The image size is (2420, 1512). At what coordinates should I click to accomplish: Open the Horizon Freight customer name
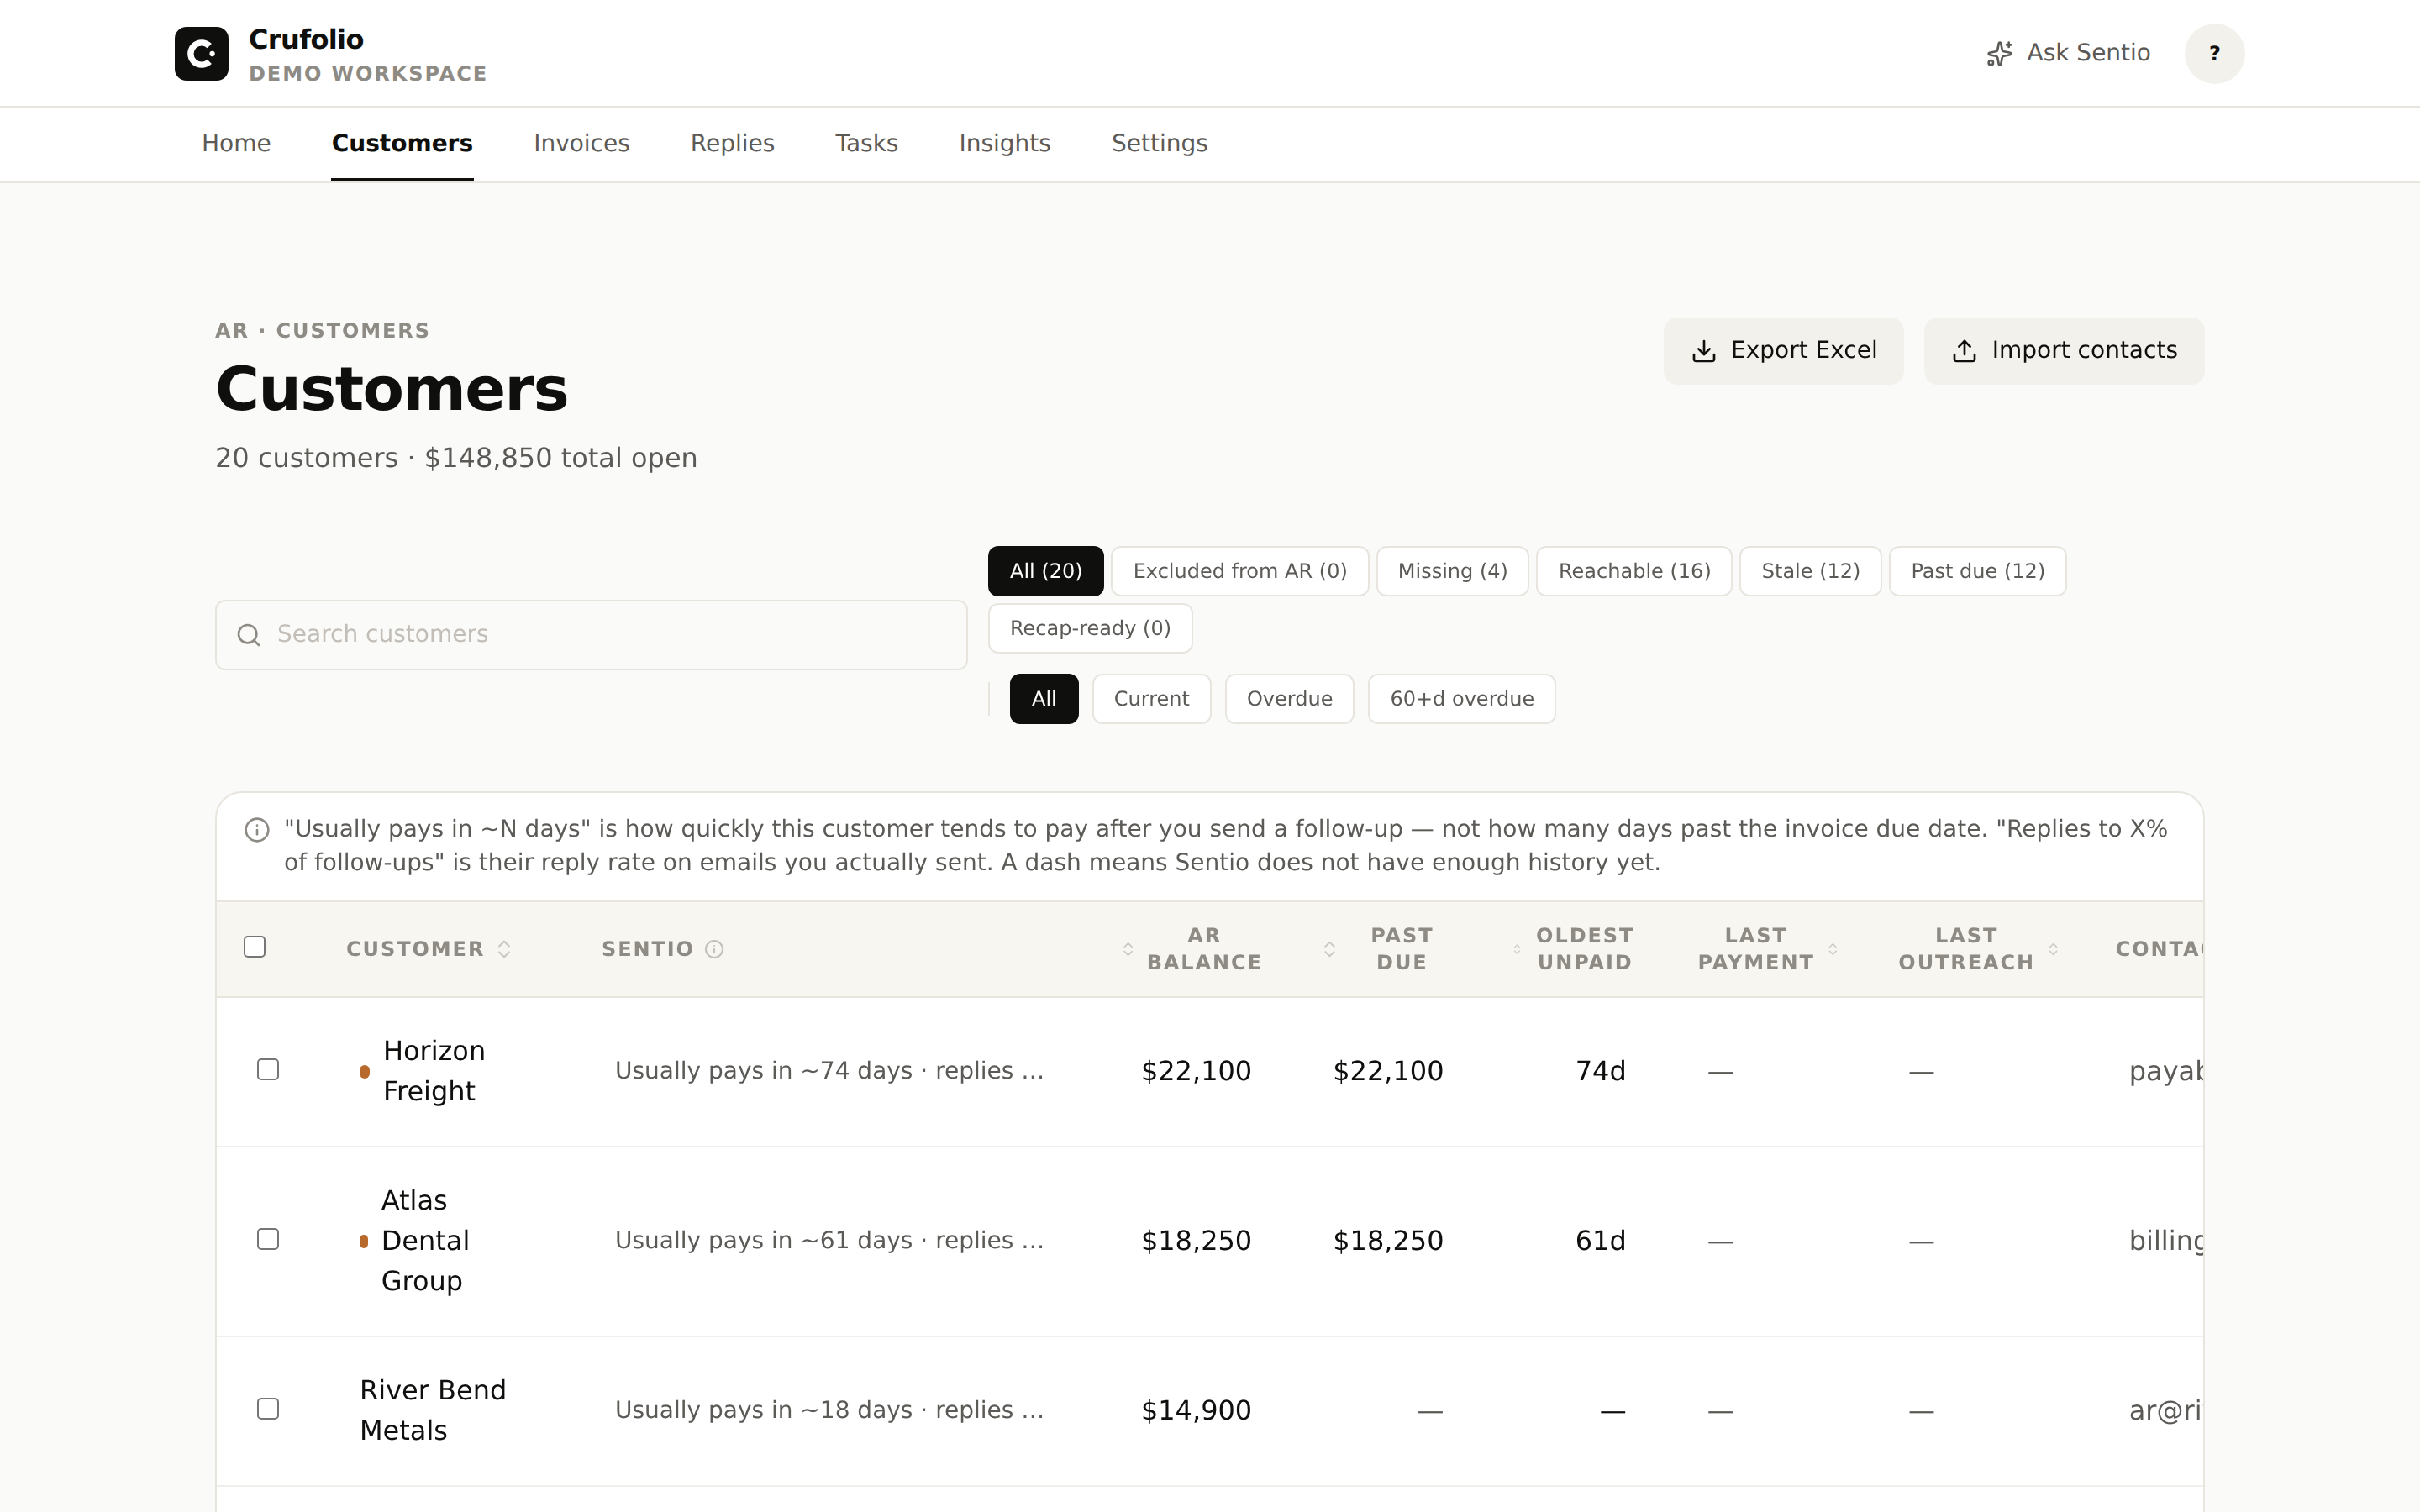433,1071
